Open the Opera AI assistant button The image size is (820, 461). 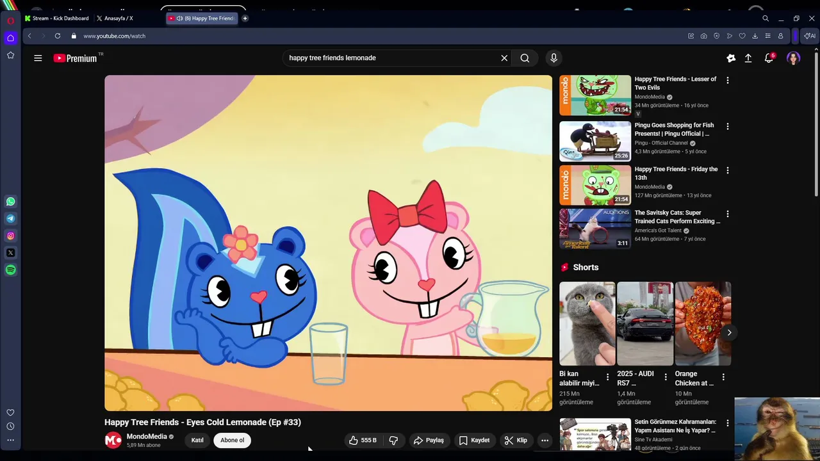tap(810, 36)
